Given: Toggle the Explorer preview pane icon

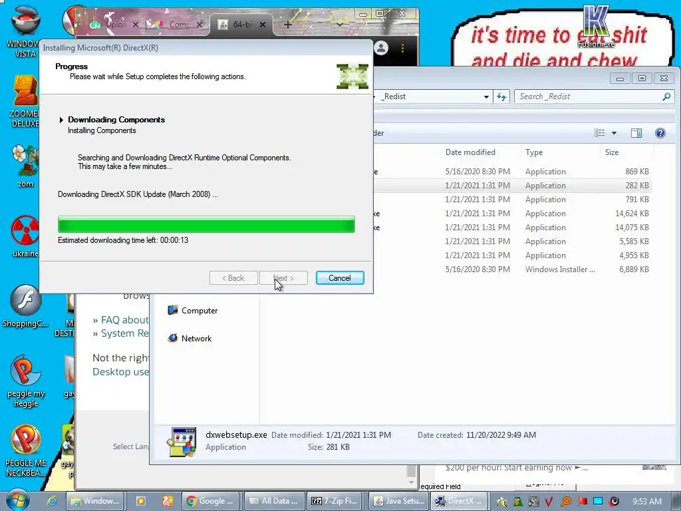Looking at the screenshot, I should (636, 133).
